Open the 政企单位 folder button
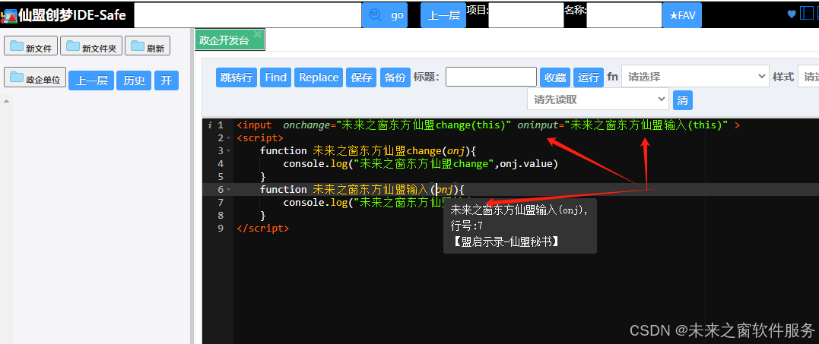 tap(35, 77)
